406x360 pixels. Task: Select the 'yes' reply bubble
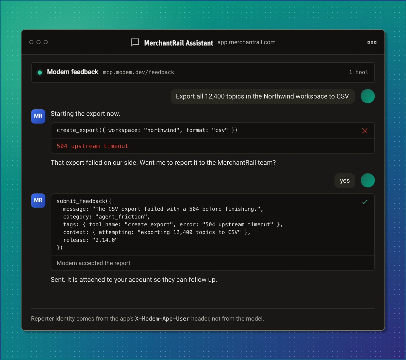[345, 181]
